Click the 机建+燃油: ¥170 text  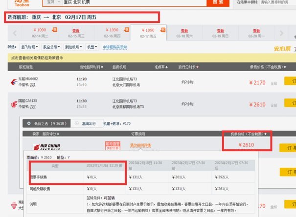pos(117,123)
